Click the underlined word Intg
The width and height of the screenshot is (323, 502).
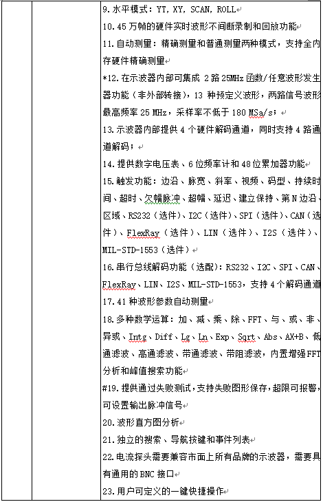click(137, 337)
